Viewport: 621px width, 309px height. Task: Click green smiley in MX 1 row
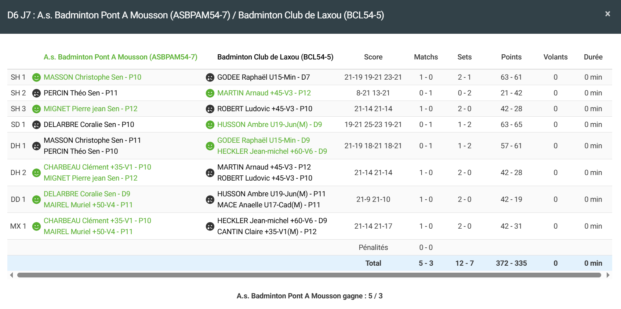tap(36, 226)
